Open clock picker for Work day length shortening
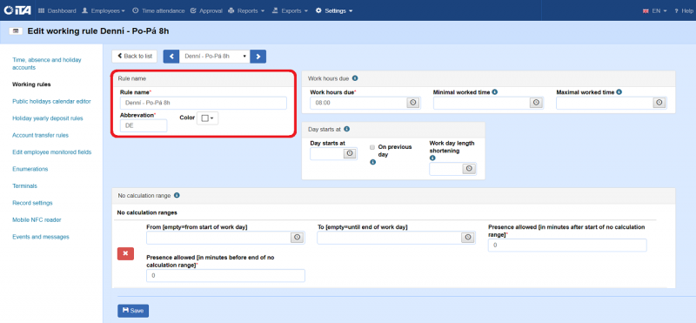This screenshot has width=696, height=323. point(469,169)
